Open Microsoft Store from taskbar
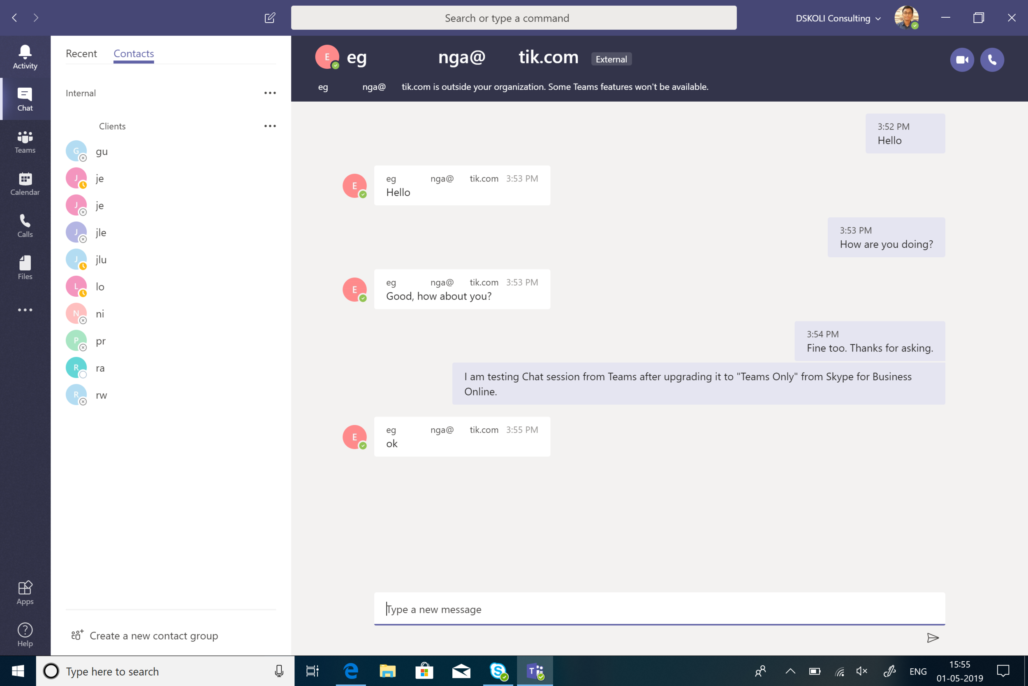1028x686 pixels. pyautogui.click(x=424, y=671)
